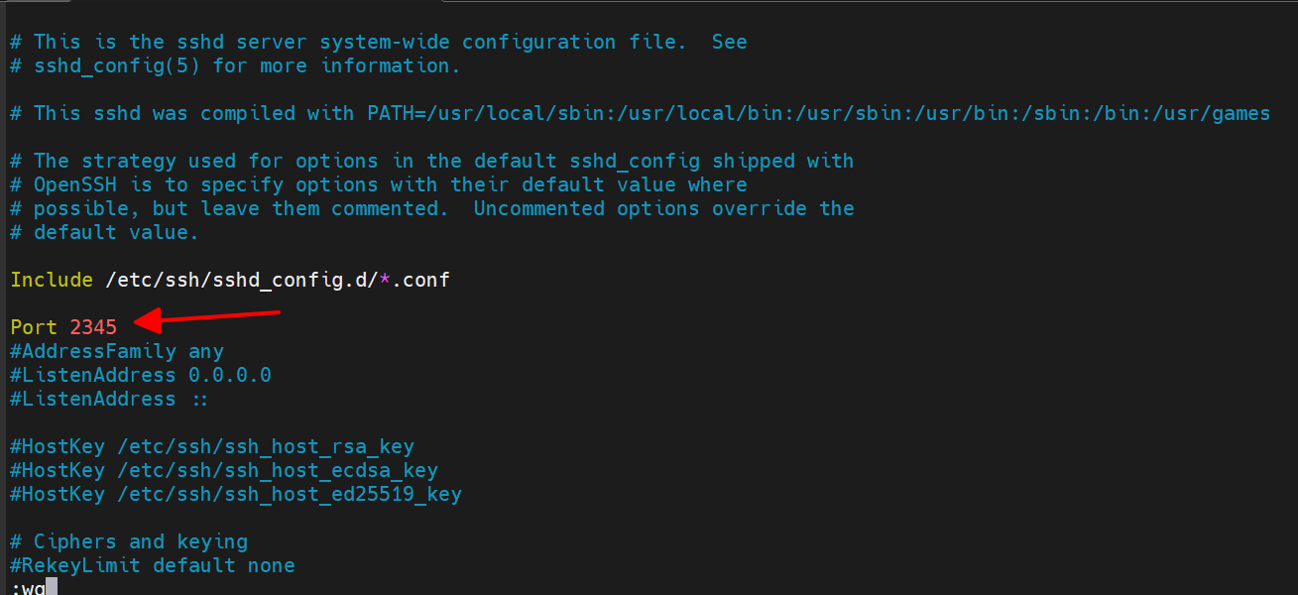
Task: Select the ssh_host_ecdsa_key HostKey line
Action: [224, 470]
